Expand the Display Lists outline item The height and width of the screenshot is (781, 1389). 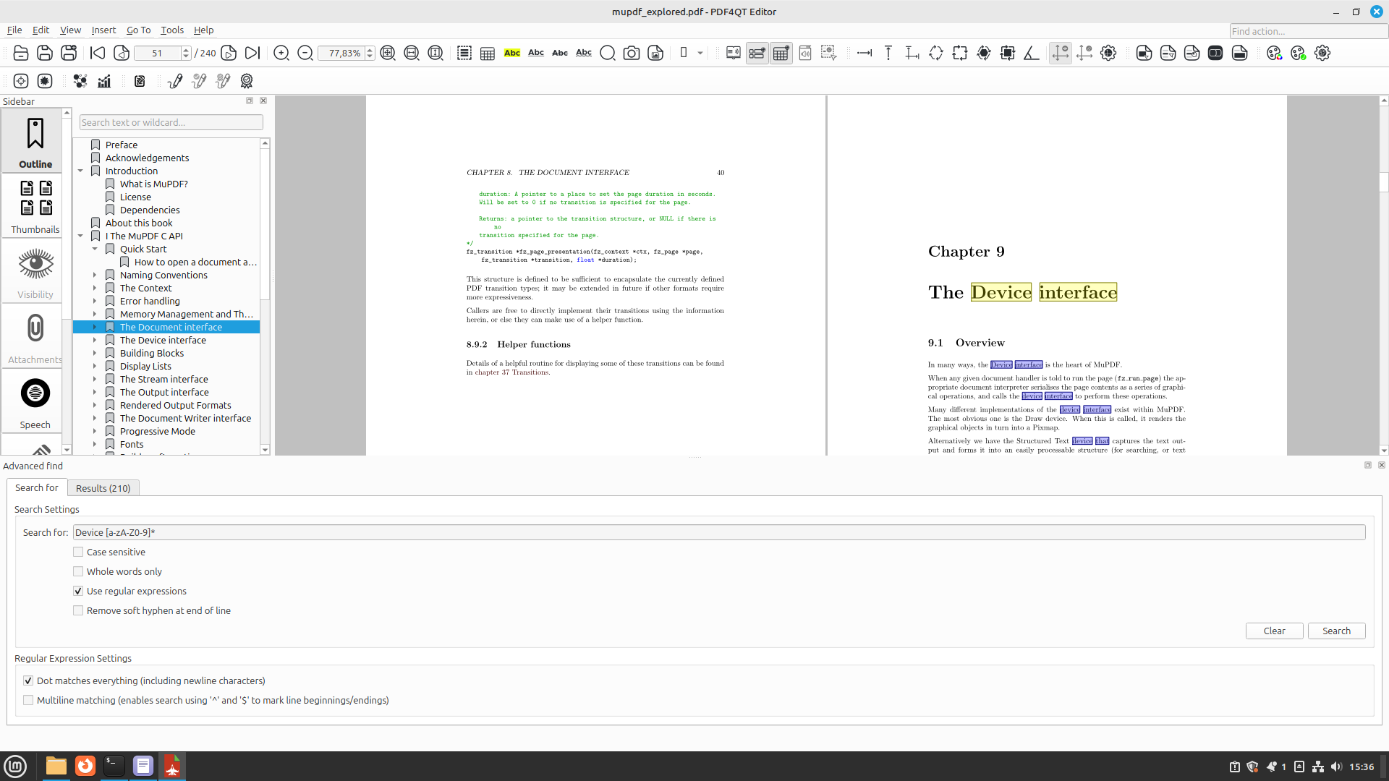pyautogui.click(x=95, y=367)
